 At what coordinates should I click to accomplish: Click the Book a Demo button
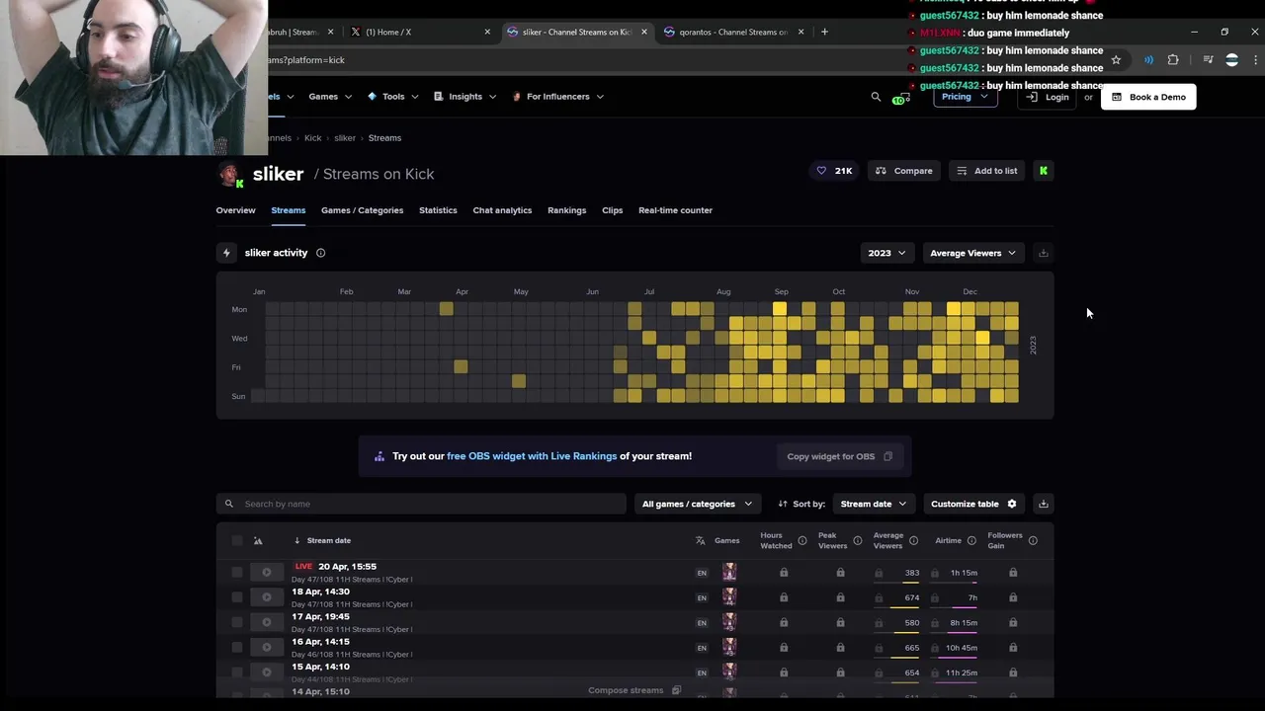tap(1148, 97)
